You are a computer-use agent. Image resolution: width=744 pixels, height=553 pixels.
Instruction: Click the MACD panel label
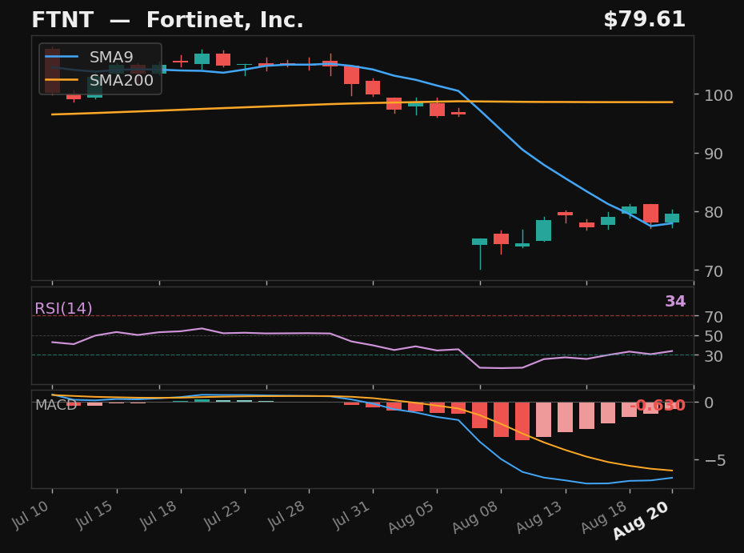point(56,405)
